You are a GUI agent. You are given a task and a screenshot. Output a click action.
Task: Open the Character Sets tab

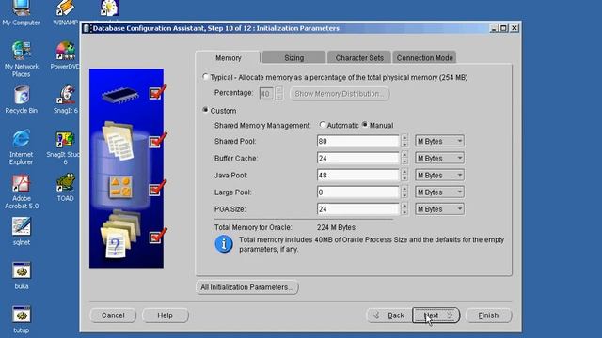(x=359, y=58)
